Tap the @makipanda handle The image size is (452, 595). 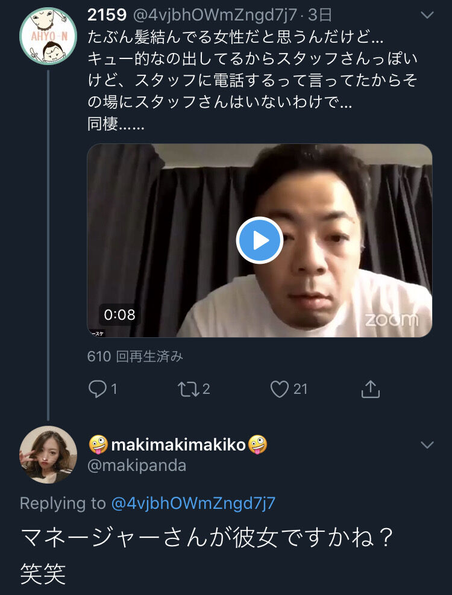pos(137,466)
